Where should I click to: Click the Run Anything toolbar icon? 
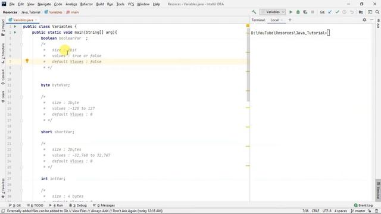(370, 12)
